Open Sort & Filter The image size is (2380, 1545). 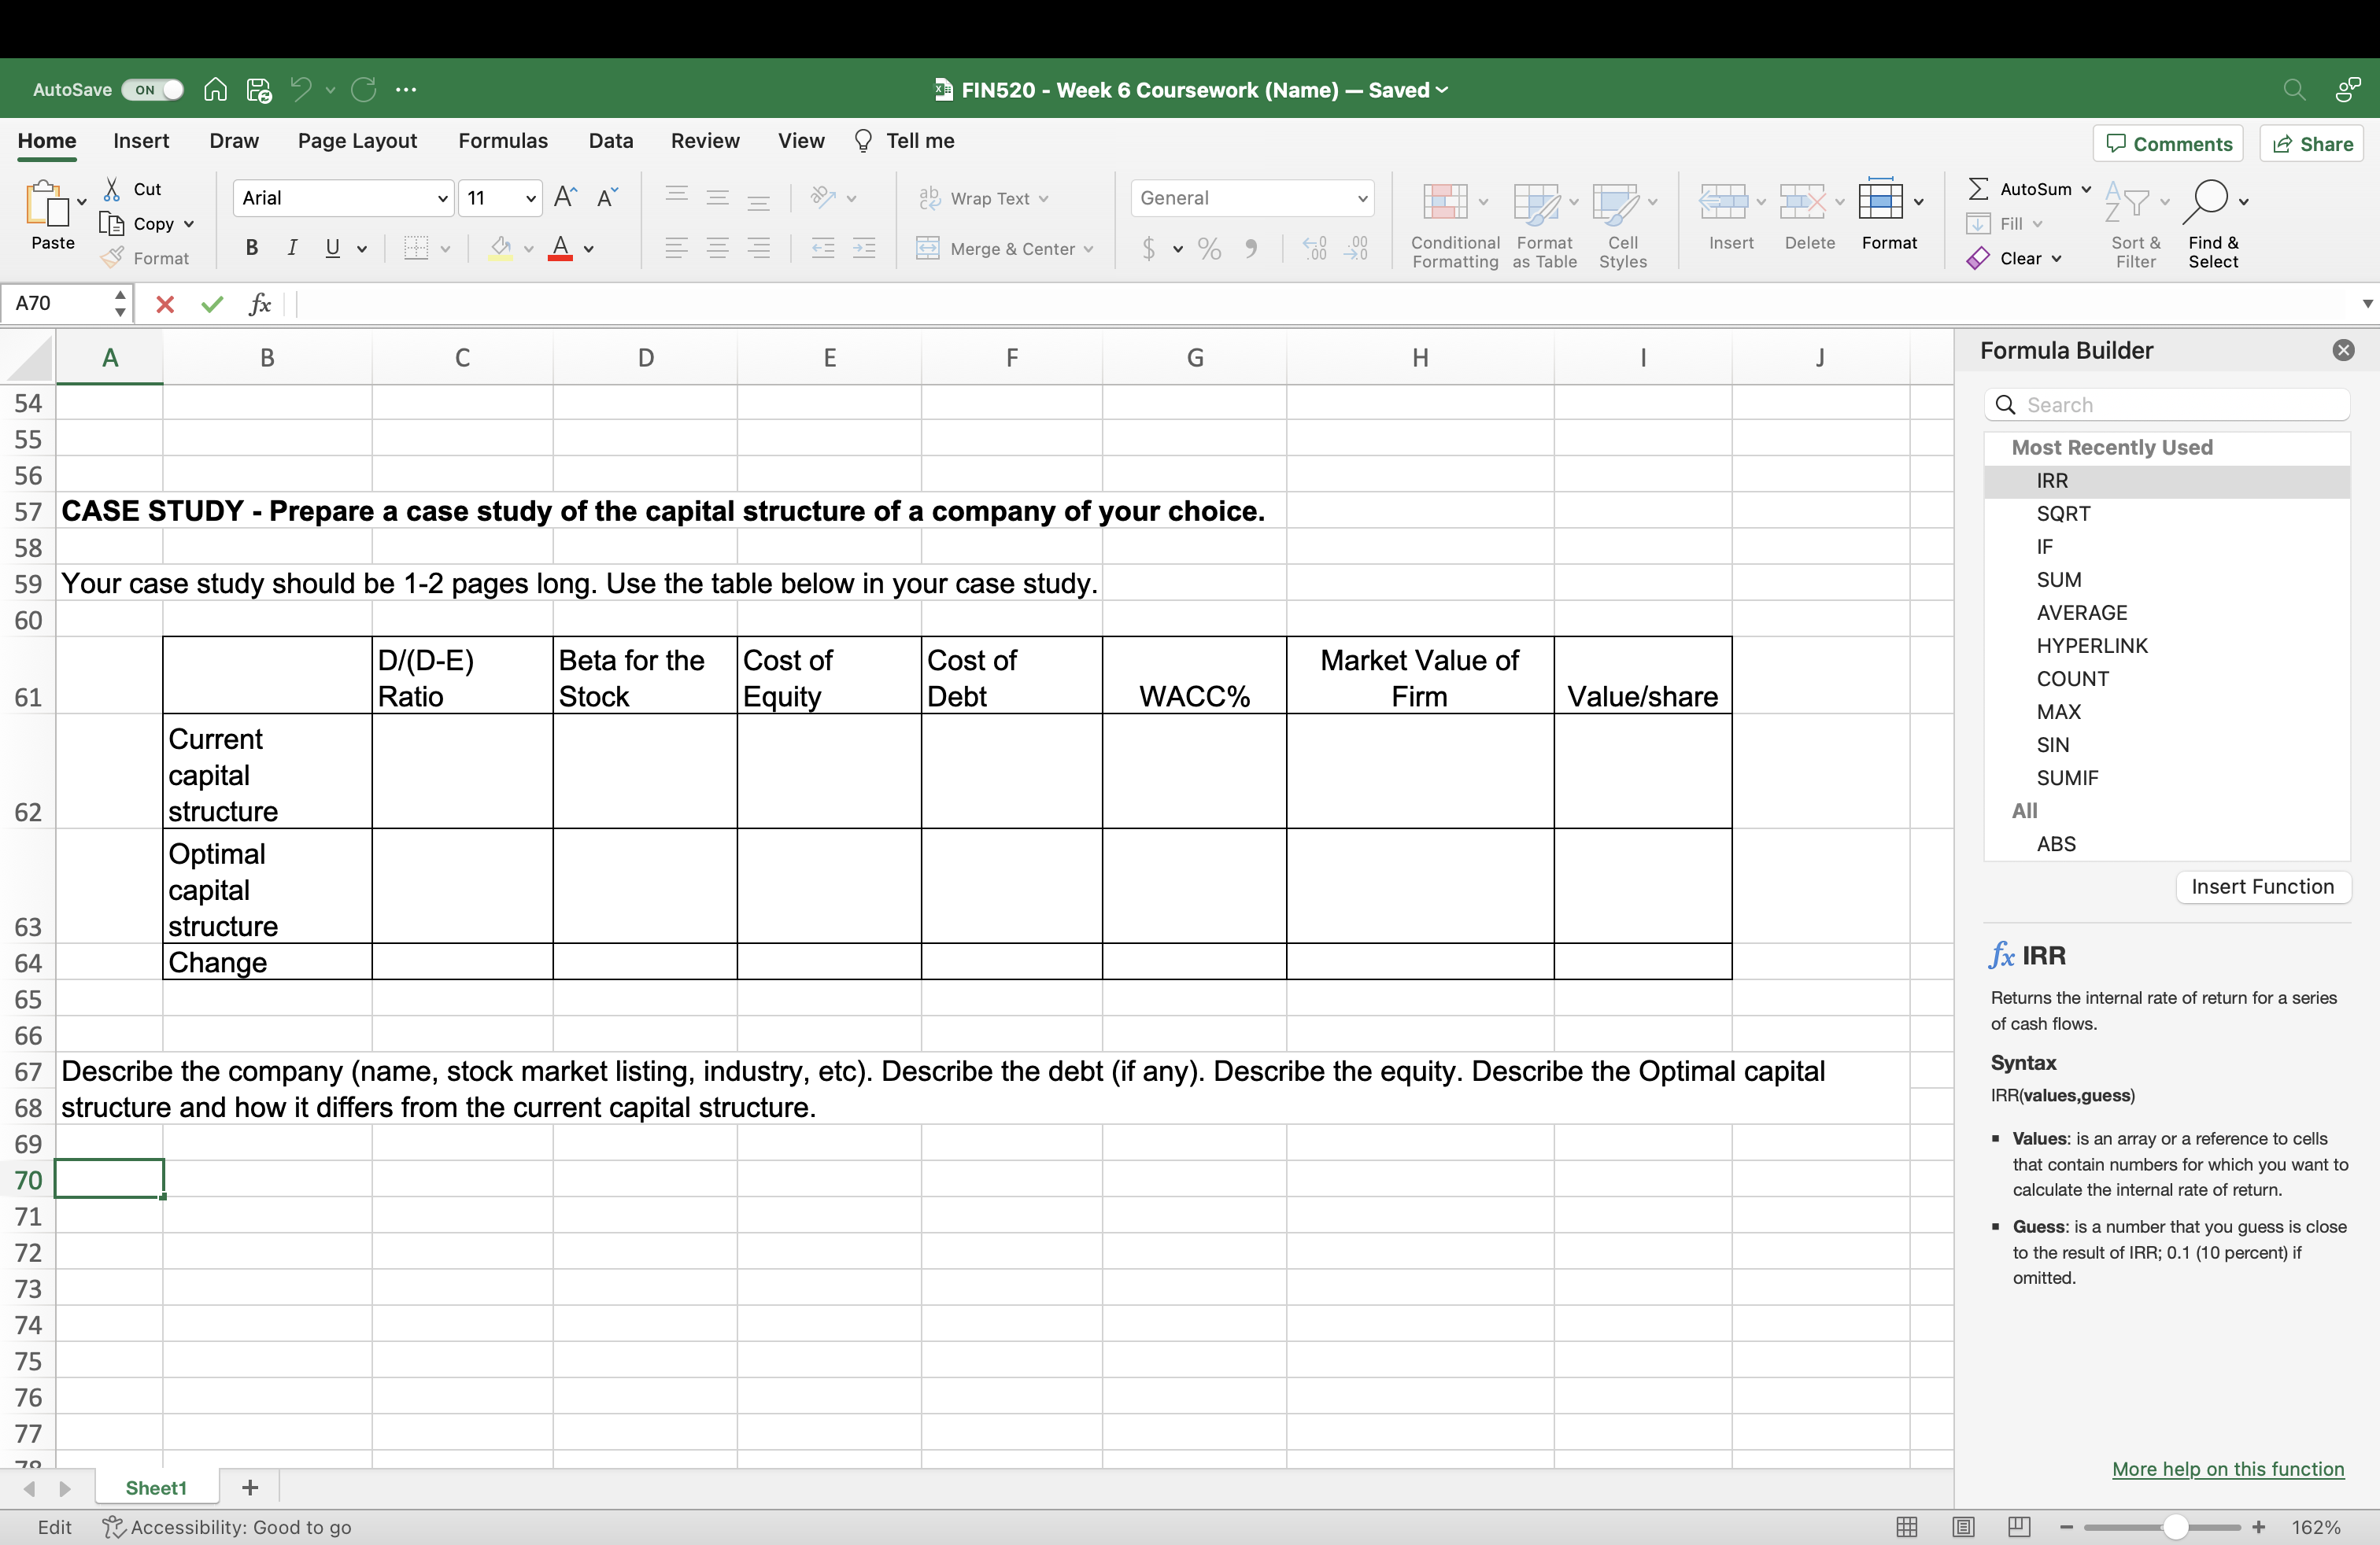[2135, 225]
